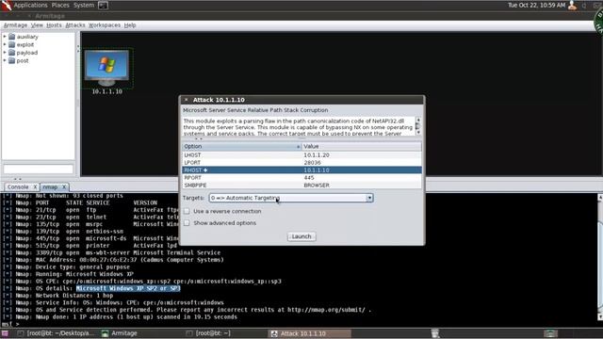Switch to the nmap tab

[x=50, y=186]
